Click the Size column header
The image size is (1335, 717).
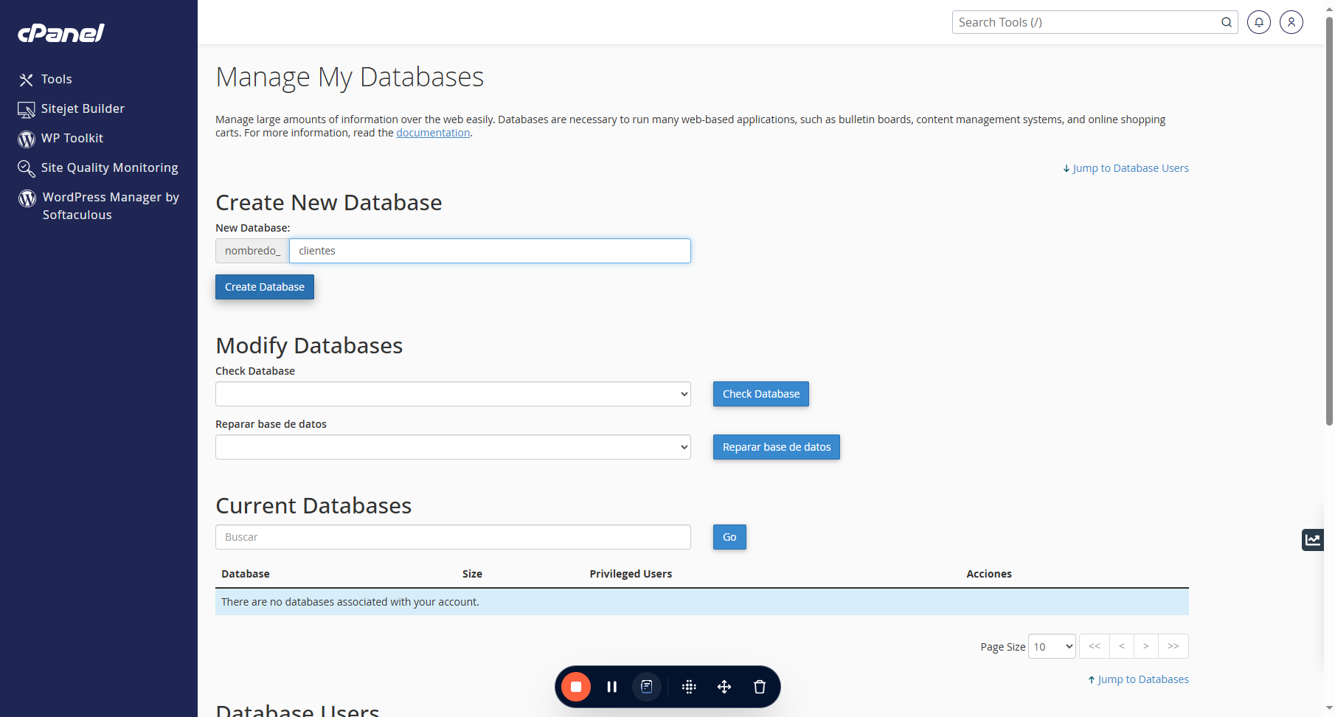472,574
